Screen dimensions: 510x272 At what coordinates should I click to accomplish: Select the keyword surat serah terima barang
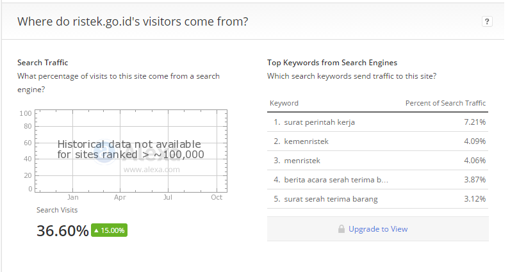[x=331, y=199]
